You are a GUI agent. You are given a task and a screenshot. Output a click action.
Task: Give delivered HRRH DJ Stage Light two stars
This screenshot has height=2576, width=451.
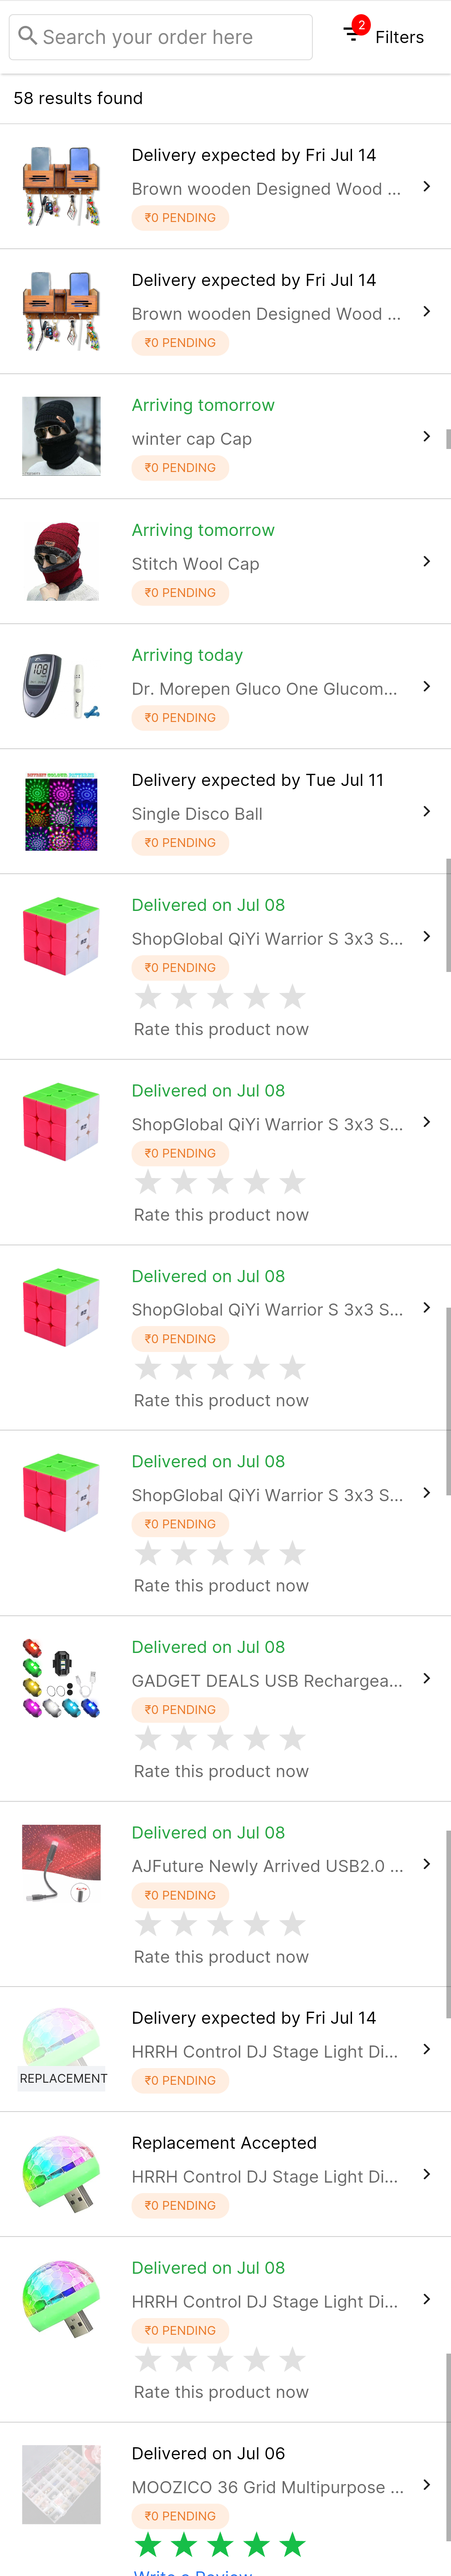coord(184,2359)
